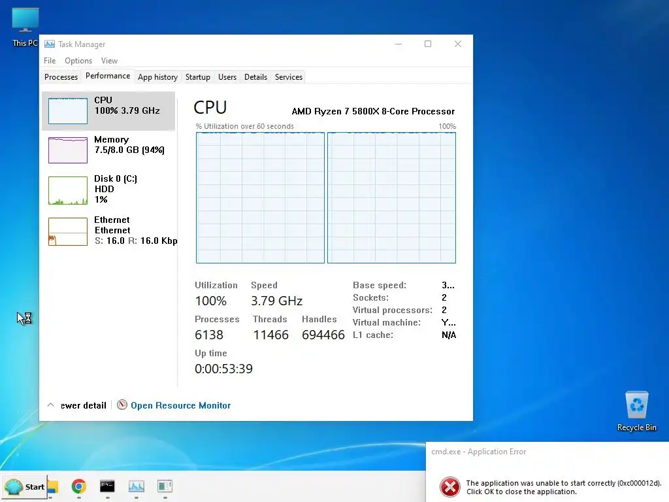The image size is (669, 502).
Task: Click the Fewer details label
Action: tap(83, 405)
